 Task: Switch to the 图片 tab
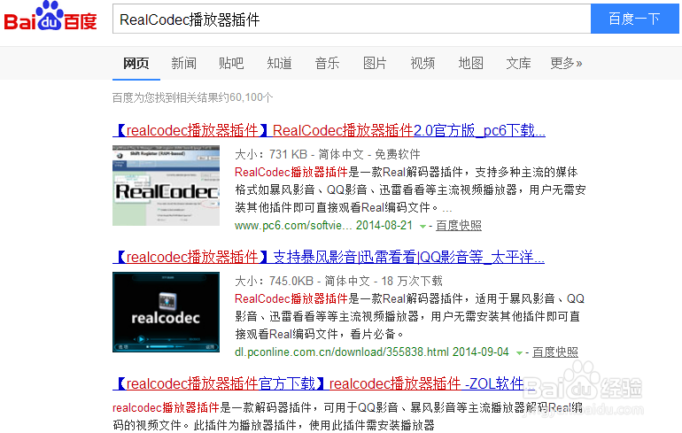pos(375,64)
